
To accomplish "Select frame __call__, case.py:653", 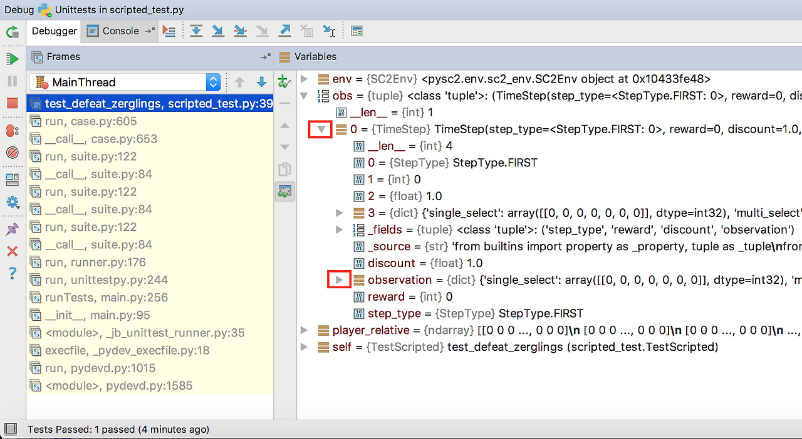I will (150, 139).
